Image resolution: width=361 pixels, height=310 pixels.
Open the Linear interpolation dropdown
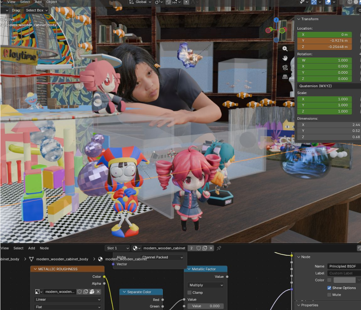coord(68,300)
